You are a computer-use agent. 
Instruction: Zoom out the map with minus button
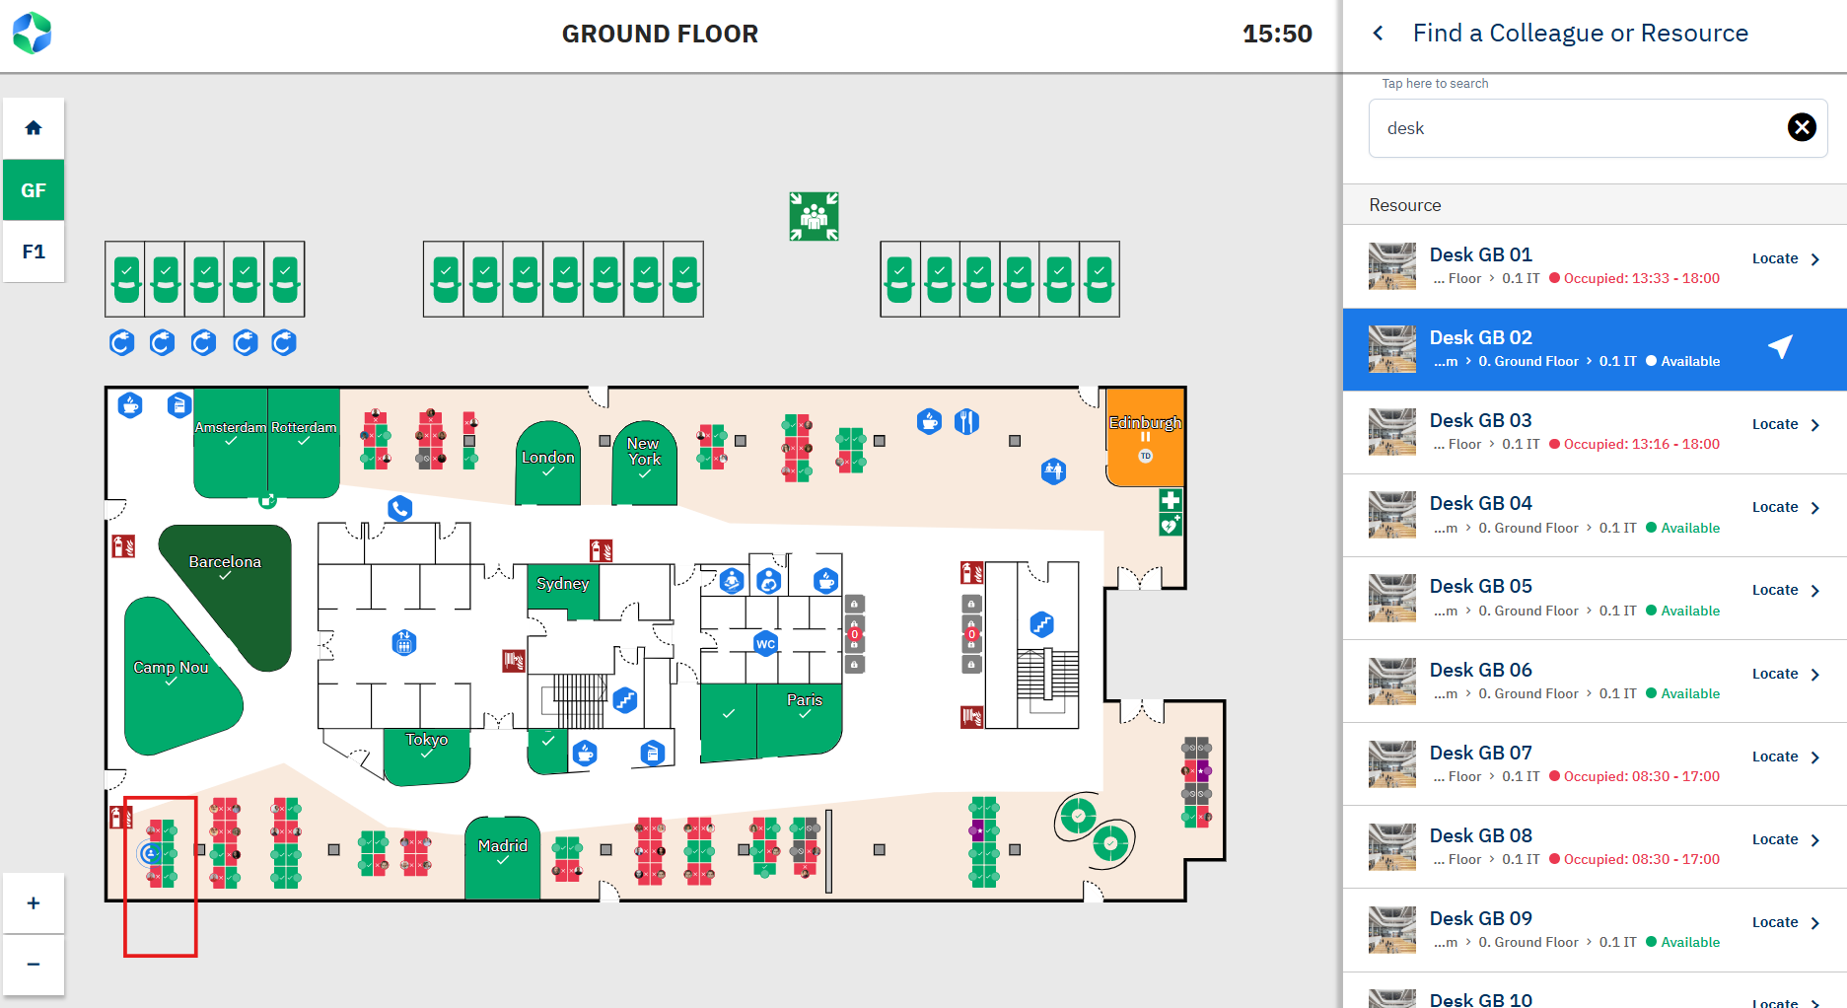(34, 965)
